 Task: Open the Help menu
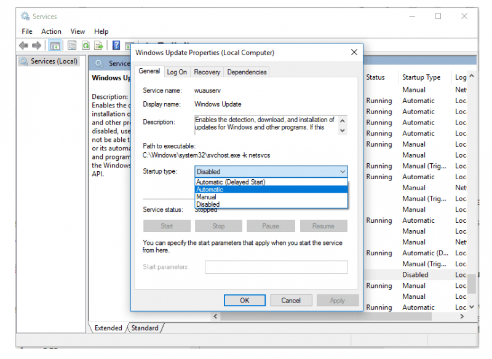(101, 31)
